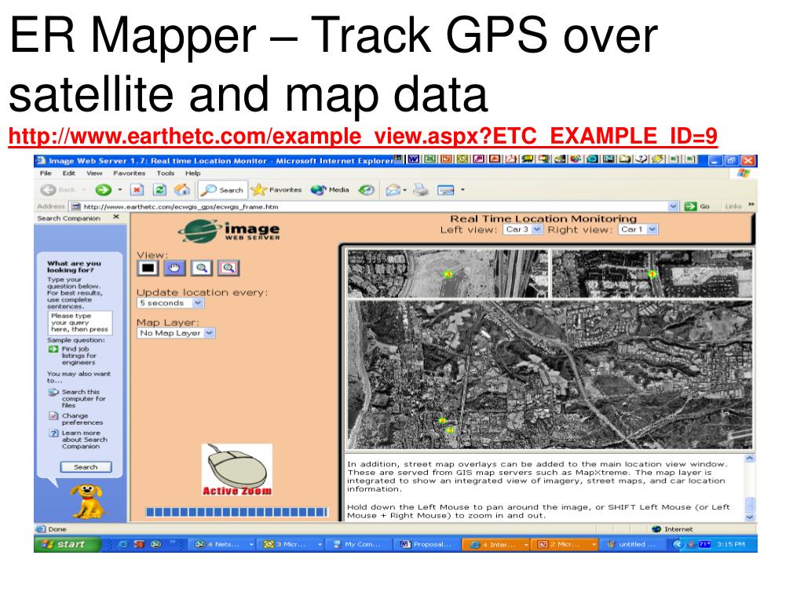Click the Search Companion query text box
The height and width of the screenshot is (603, 804).
(x=79, y=323)
